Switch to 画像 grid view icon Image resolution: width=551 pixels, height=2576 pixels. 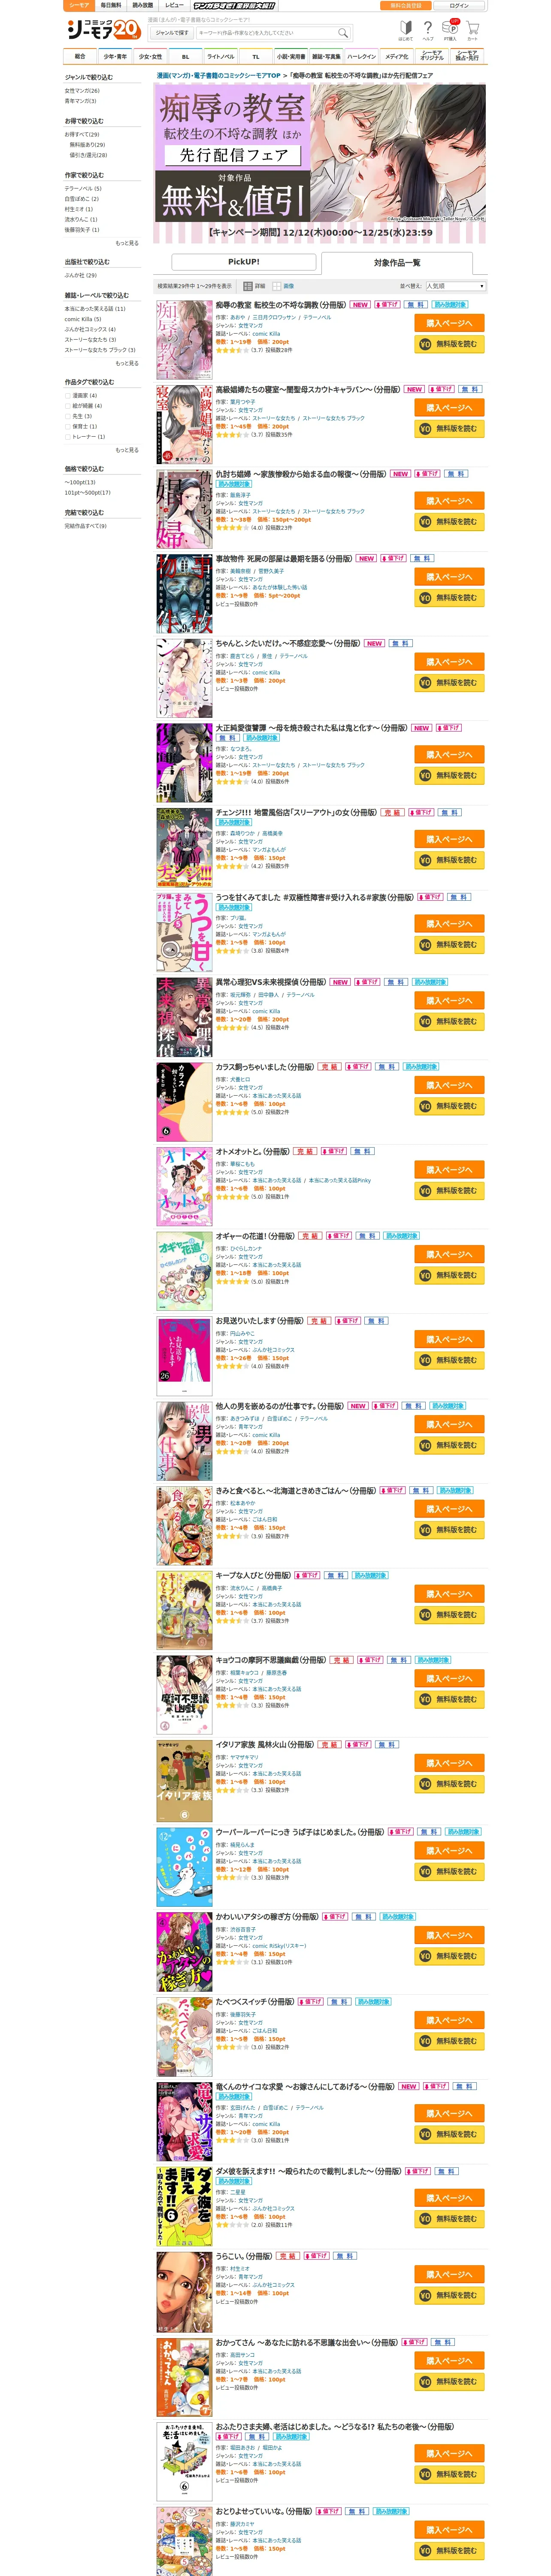[277, 286]
